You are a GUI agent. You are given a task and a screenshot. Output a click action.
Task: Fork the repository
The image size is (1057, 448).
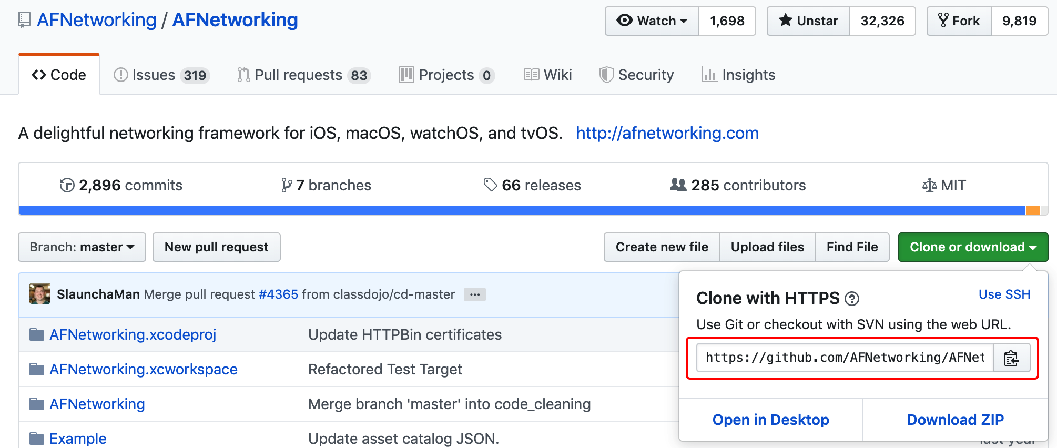959,21
